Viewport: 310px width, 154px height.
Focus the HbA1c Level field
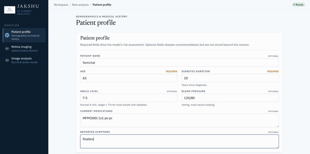[x=129, y=98]
